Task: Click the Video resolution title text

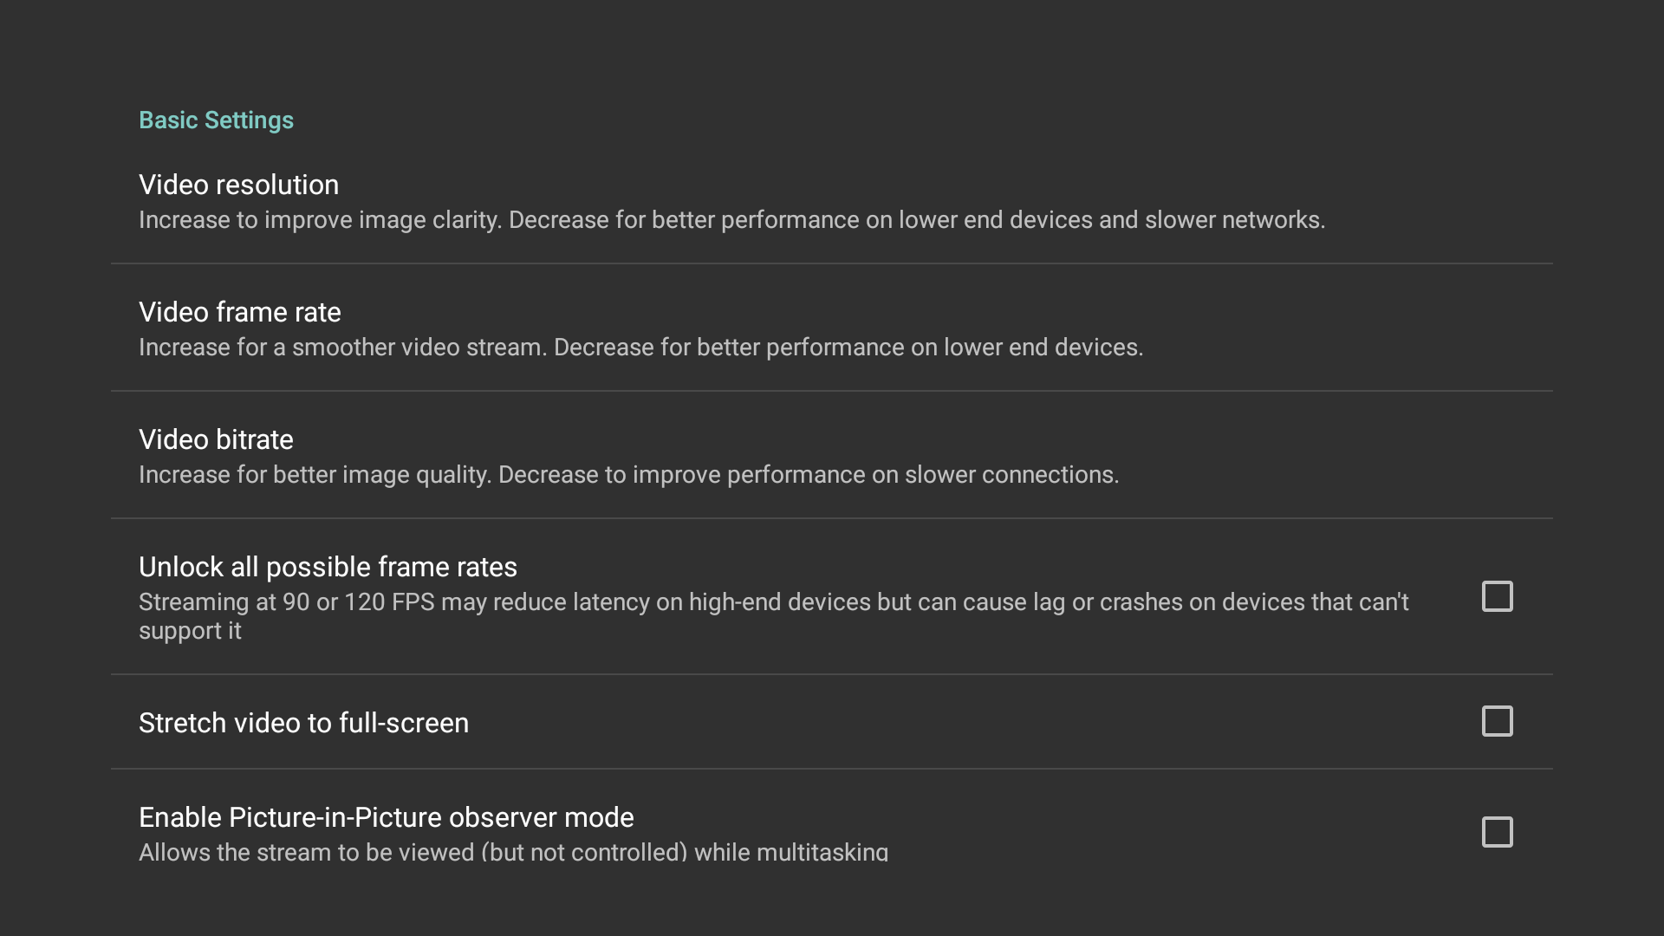Action: click(x=239, y=185)
